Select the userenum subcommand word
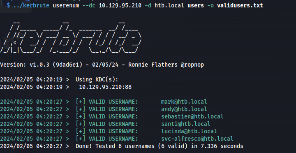296x153 pixels. pyautogui.click(x=66, y=5)
